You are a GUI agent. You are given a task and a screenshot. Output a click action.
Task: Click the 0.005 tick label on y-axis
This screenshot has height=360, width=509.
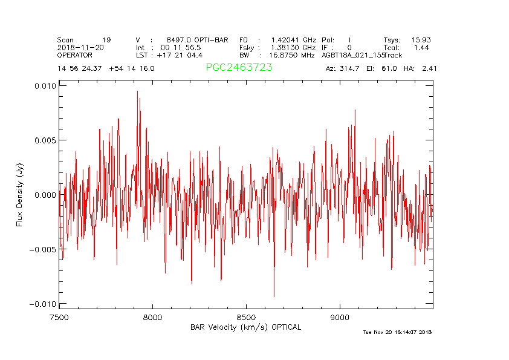click(45, 140)
